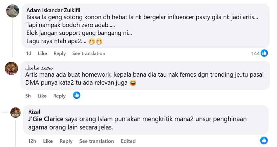277x147 pixels.
Task: Click like reaction icon on Rizal's comment
Action: 264,140
